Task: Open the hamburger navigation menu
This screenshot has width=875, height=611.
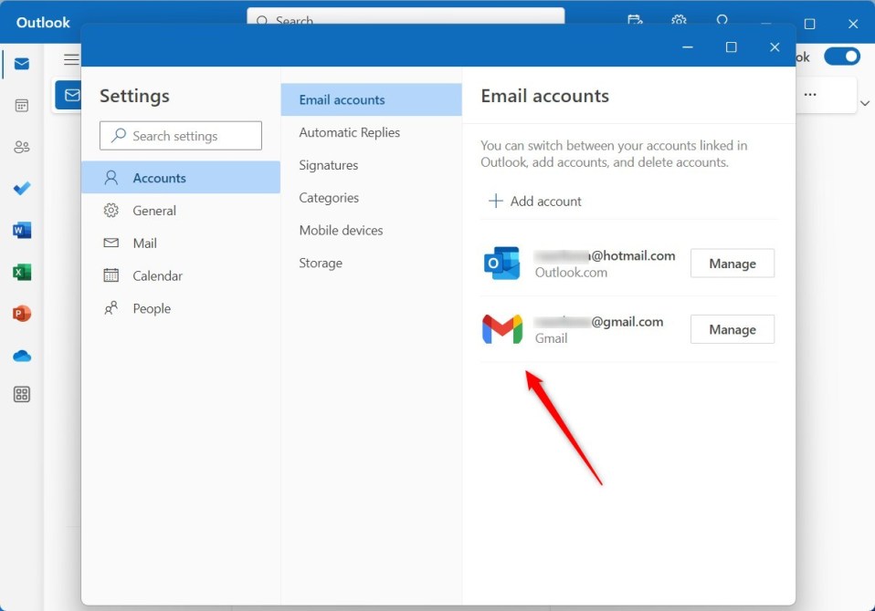Action: [x=71, y=58]
